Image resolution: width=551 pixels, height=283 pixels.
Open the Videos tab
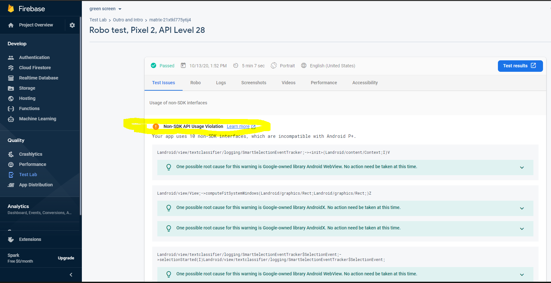[x=288, y=83]
